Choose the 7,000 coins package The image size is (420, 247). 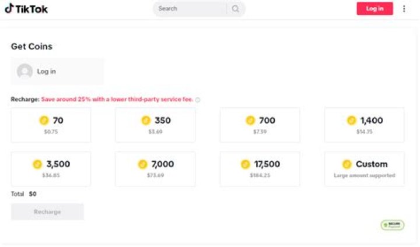[x=155, y=169]
